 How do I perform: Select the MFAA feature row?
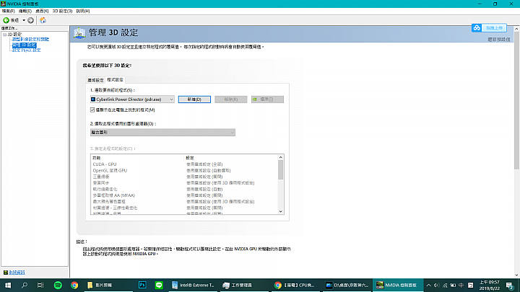point(185,195)
